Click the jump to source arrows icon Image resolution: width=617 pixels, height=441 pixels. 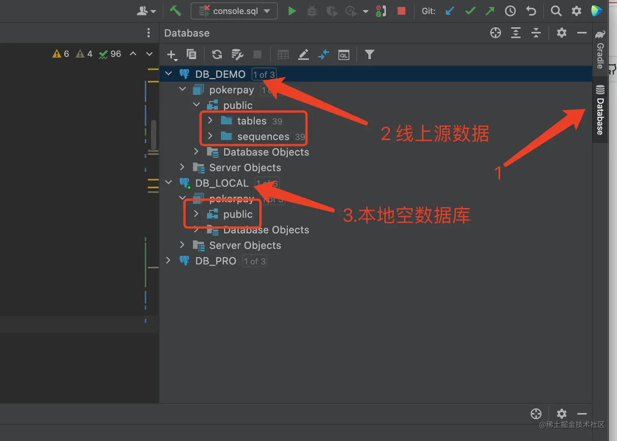[324, 55]
